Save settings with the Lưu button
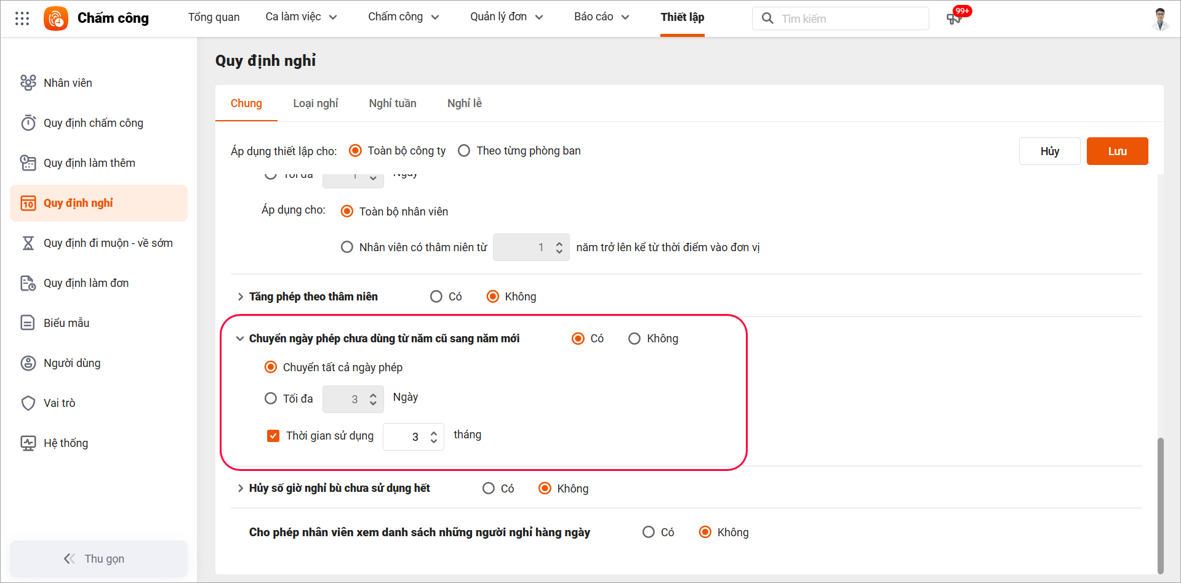 click(1118, 151)
